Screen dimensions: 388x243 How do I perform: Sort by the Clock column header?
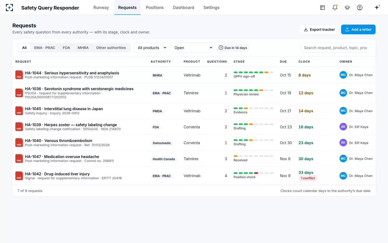point(304,62)
